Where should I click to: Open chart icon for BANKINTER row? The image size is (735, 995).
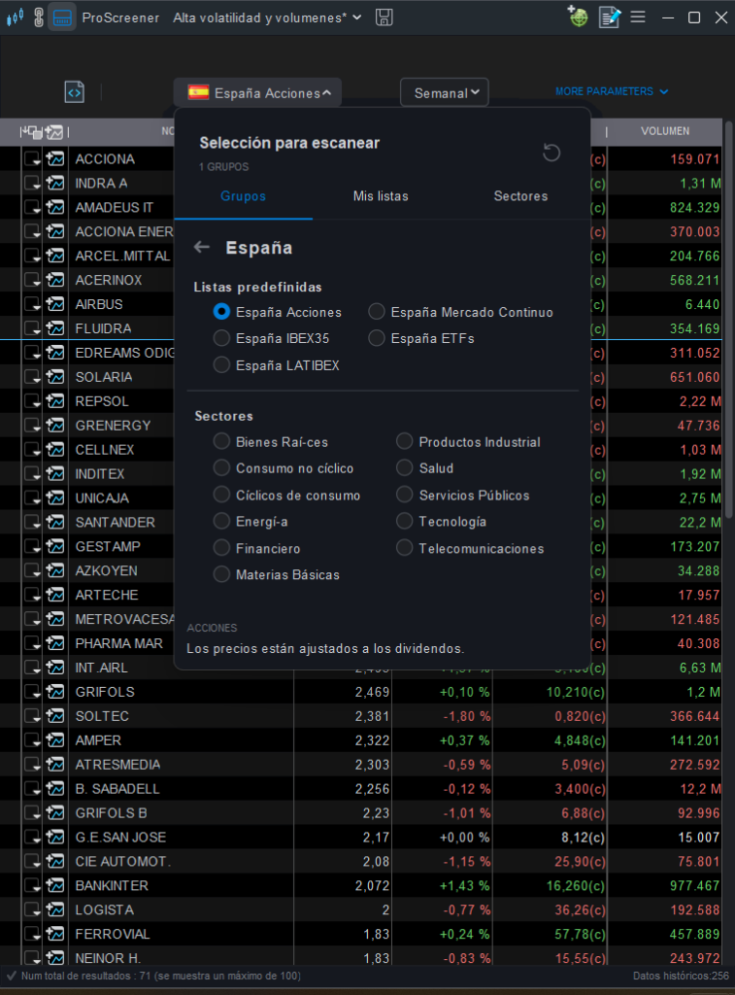(55, 885)
